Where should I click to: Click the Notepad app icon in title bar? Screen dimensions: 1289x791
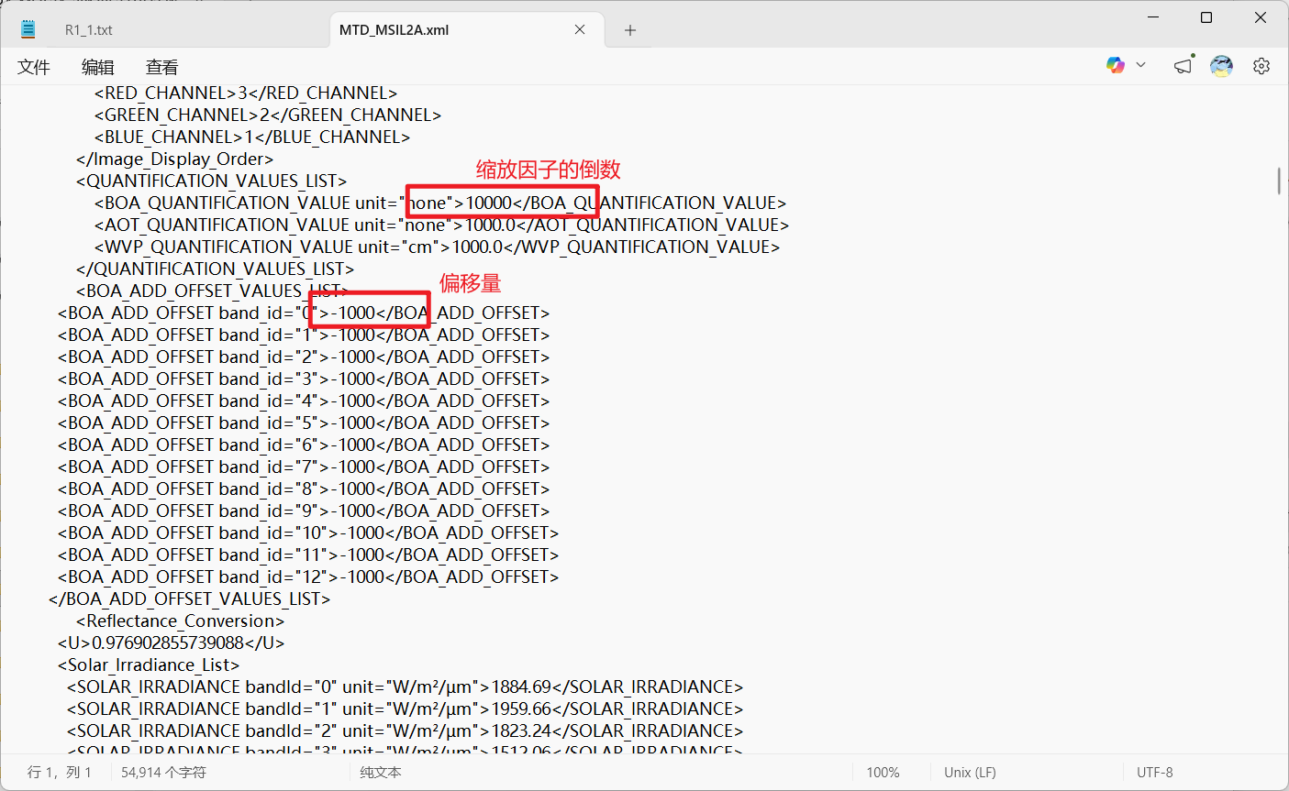(28, 29)
